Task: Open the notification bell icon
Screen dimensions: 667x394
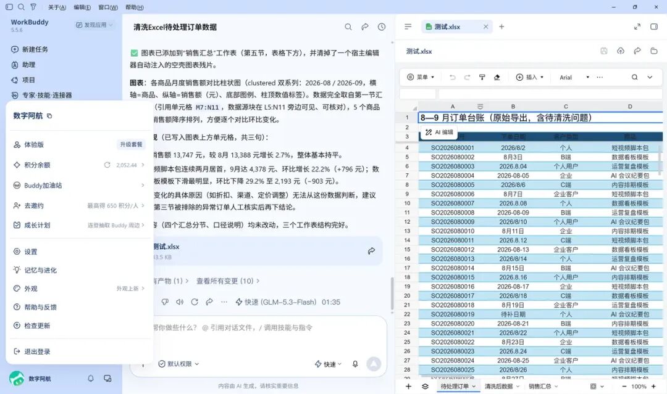Action: [91, 379]
